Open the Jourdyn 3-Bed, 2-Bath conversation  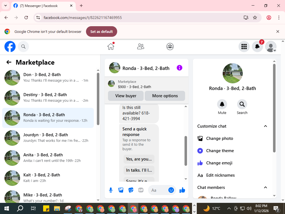point(48,138)
